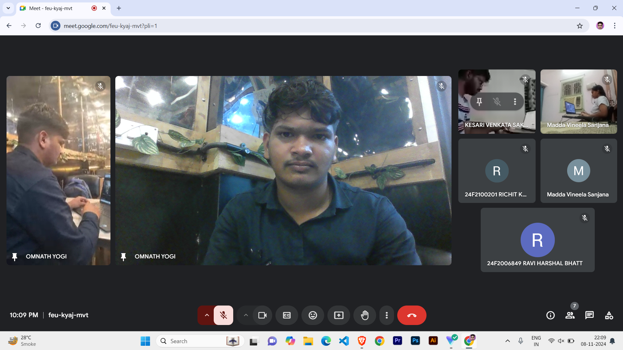Show the People participants list
The image size is (623, 350).
click(570, 315)
